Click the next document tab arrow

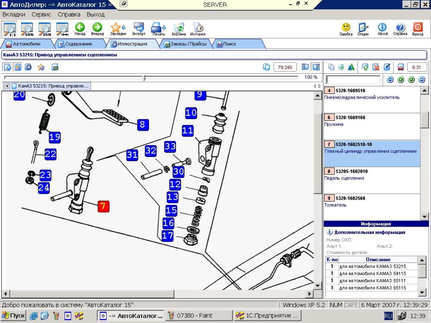[320, 86]
